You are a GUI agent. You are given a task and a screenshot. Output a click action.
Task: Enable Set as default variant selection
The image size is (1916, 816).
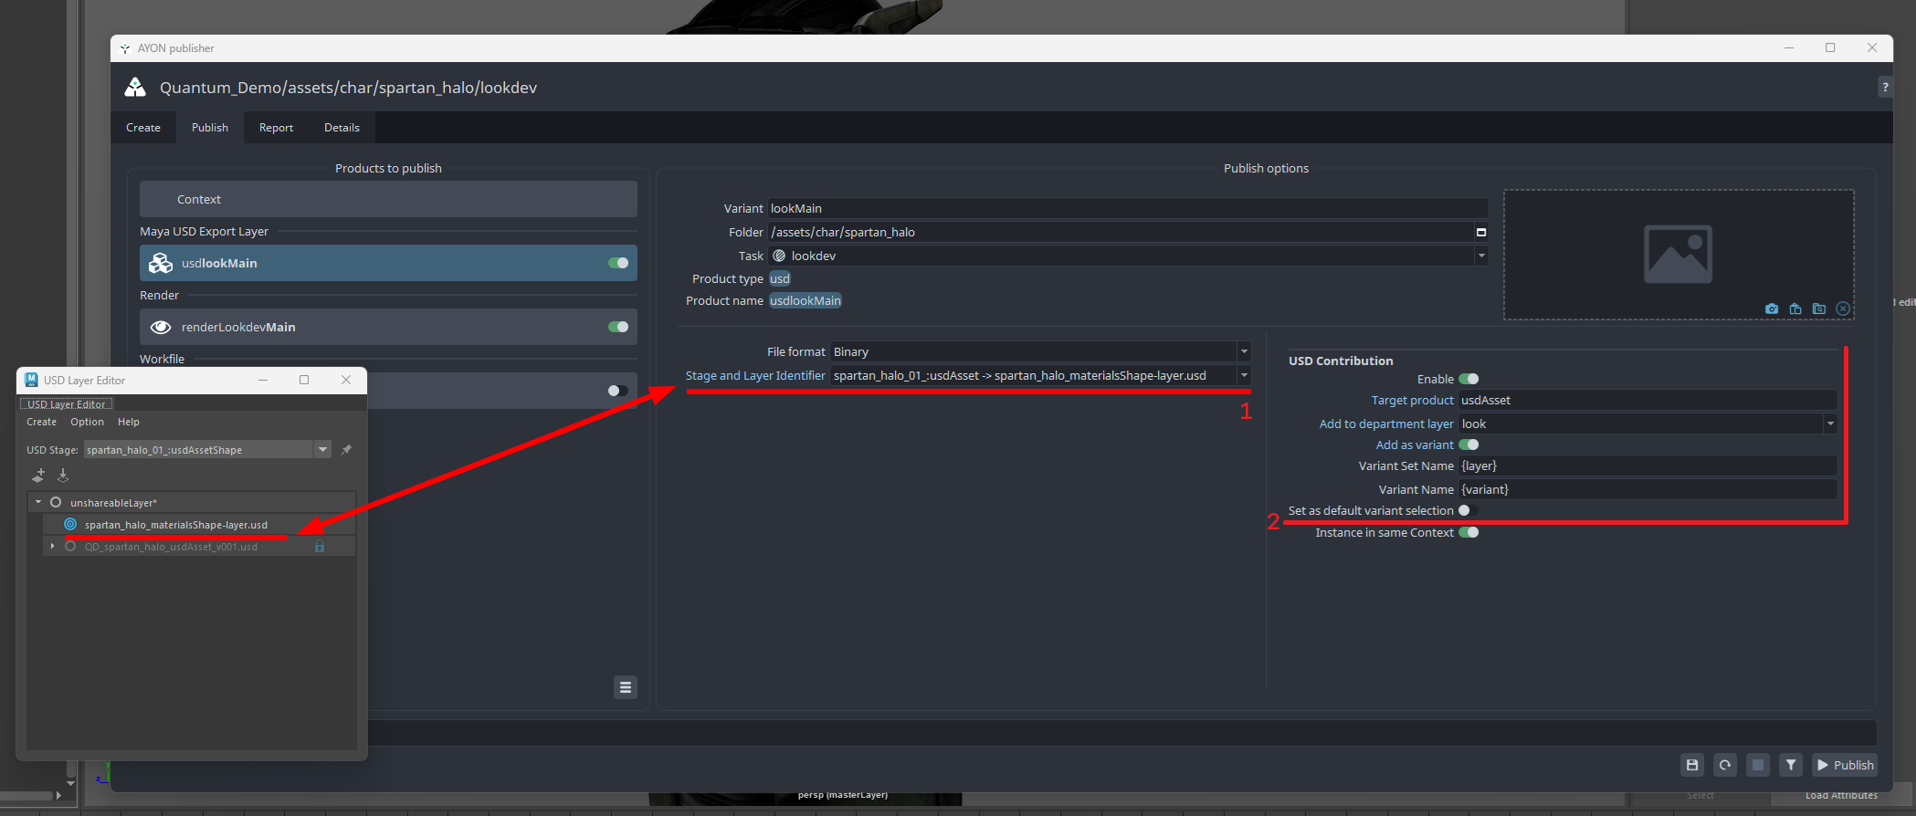coord(1468,511)
